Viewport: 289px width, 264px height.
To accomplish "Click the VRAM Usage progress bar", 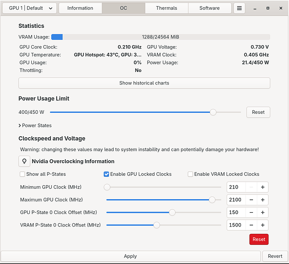I will point(161,37).
